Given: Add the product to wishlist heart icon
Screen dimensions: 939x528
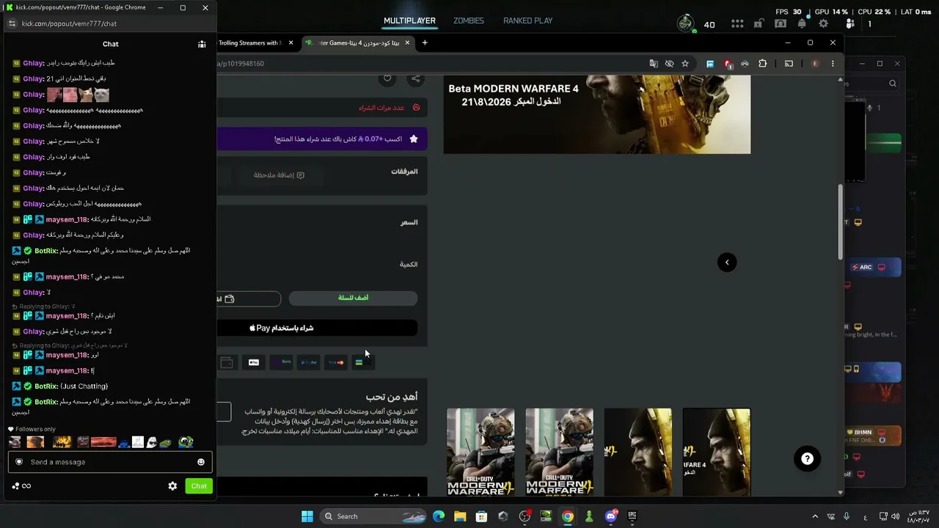Looking at the screenshot, I should 387,78.
